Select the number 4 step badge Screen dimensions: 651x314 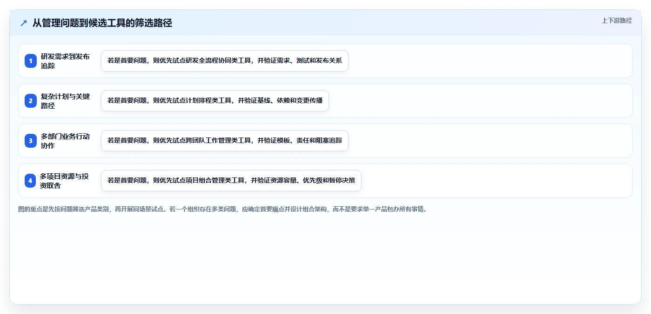[30, 181]
